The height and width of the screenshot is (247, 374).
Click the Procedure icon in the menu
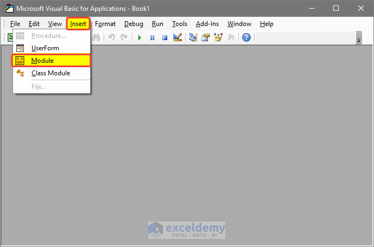click(x=20, y=36)
